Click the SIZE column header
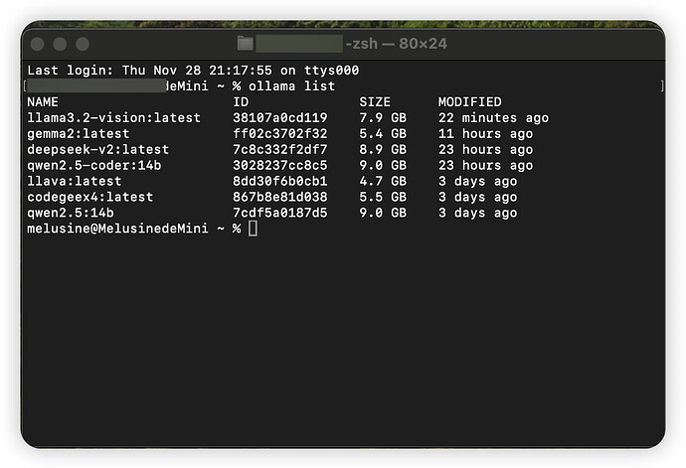The image size is (686, 468). point(375,102)
